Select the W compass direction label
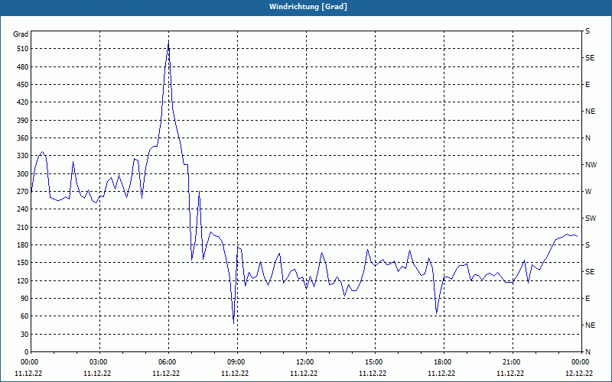This screenshot has width=612, height=382. point(588,192)
